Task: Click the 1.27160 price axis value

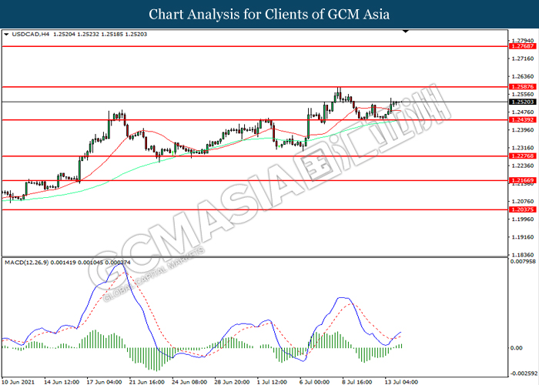Action: click(523, 59)
